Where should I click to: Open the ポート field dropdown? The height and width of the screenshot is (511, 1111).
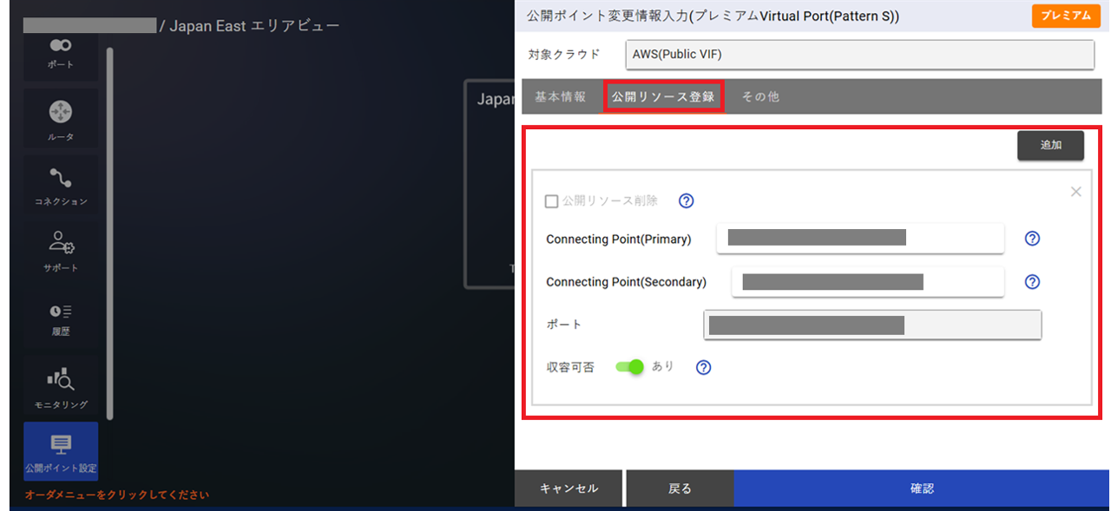(x=871, y=324)
